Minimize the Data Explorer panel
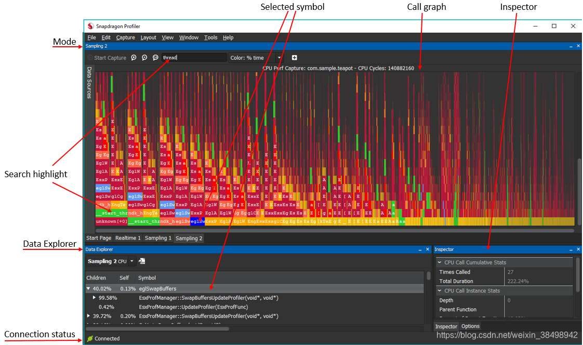The height and width of the screenshot is (345, 583). click(x=420, y=249)
